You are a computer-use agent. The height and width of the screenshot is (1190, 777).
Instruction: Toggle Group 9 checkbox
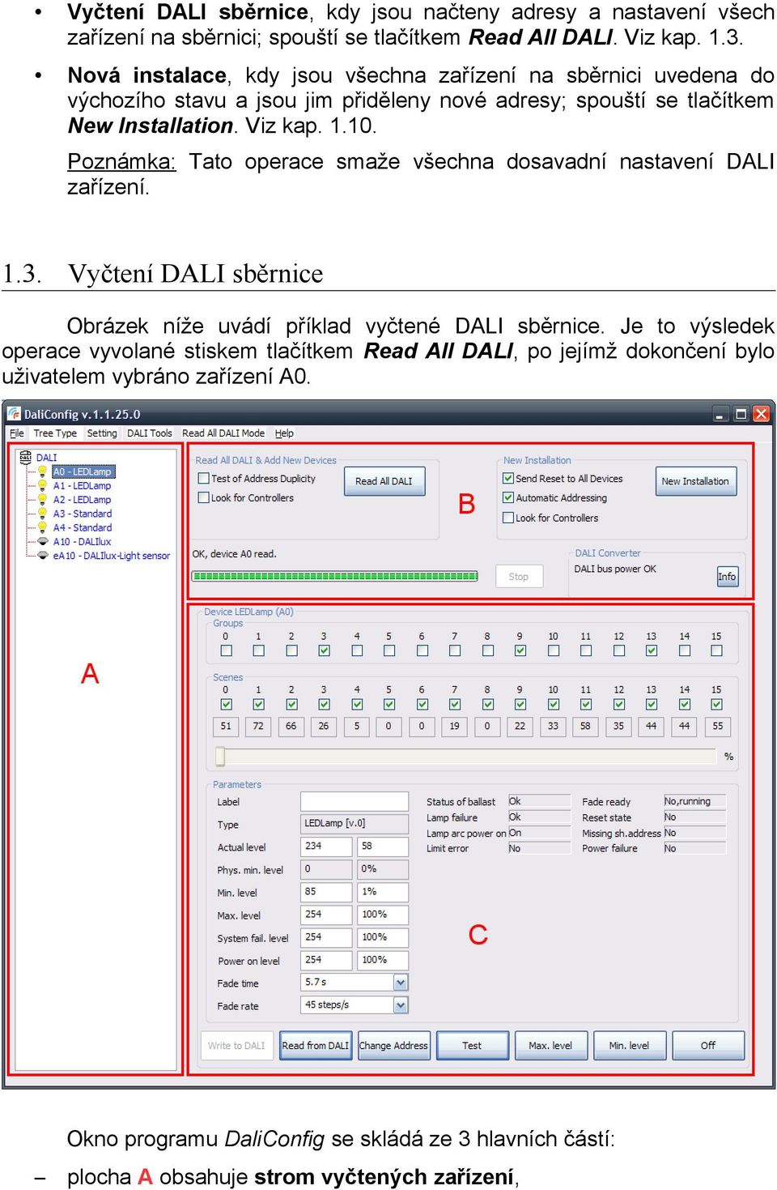point(520,650)
